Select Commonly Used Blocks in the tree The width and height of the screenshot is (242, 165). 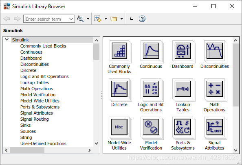coord(43,46)
